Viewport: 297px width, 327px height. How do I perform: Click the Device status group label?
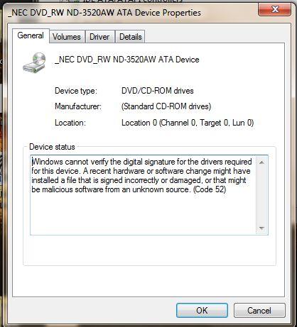coord(52,147)
